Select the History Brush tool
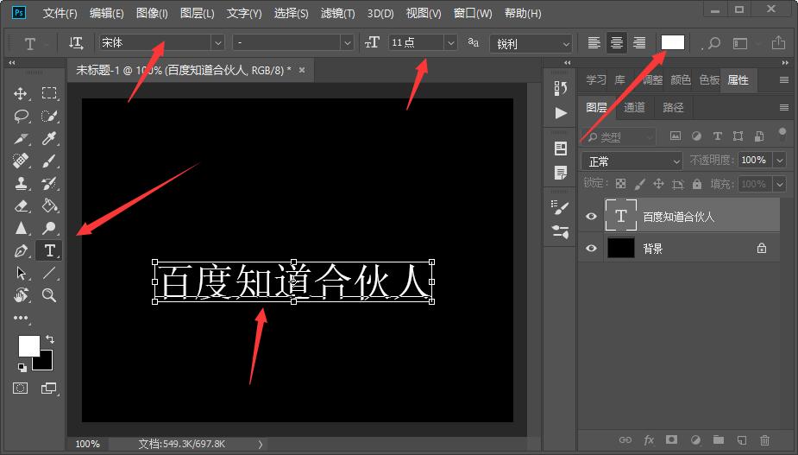 49,183
